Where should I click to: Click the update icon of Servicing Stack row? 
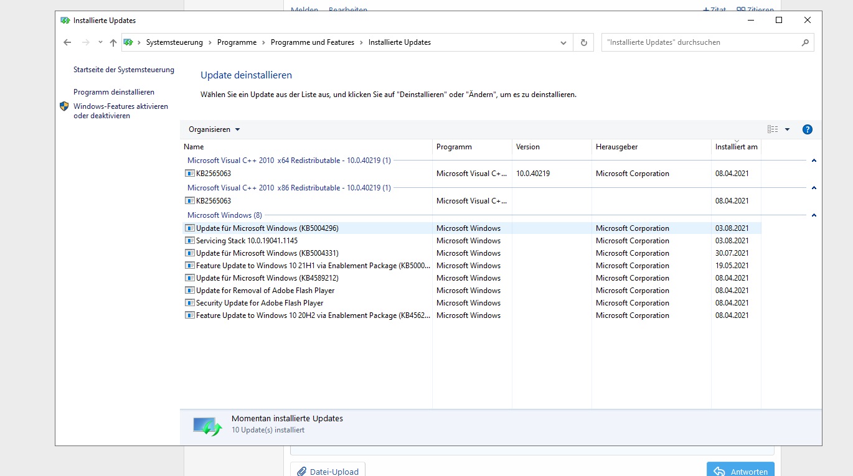click(x=190, y=241)
